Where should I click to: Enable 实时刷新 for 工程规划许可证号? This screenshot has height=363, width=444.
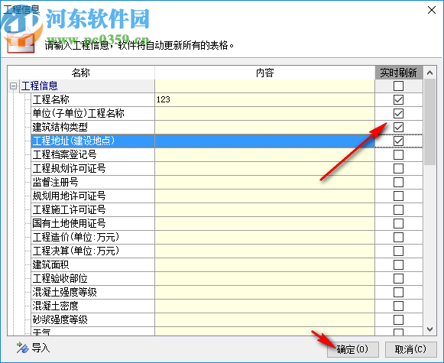[x=398, y=168]
